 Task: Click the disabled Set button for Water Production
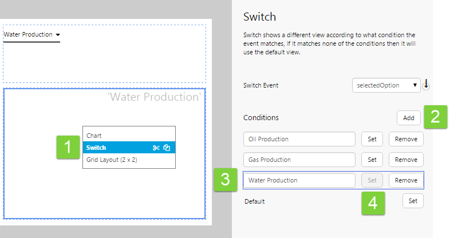click(x=372, y=180)
